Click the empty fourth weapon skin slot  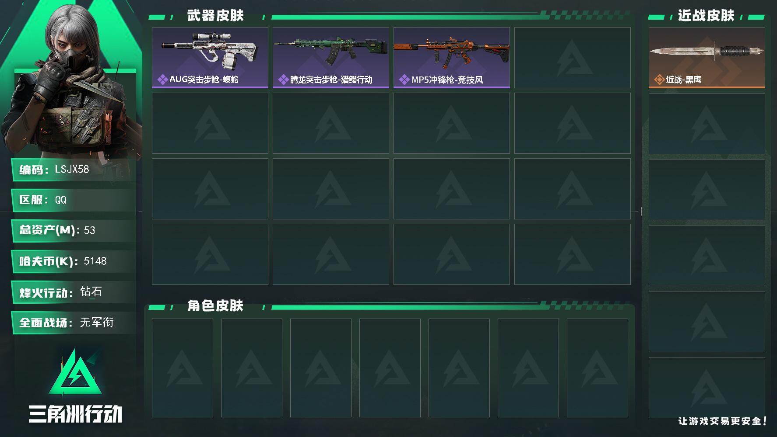click(573, 58)
